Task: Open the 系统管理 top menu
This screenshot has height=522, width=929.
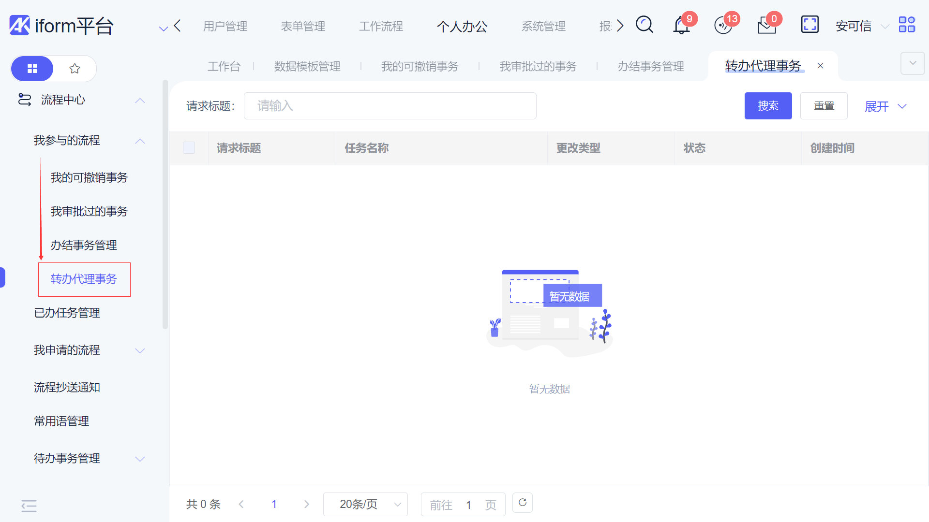Action: click(543, 26)
